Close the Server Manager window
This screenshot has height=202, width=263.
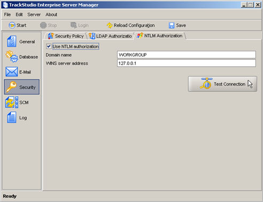tap(258, 5)
